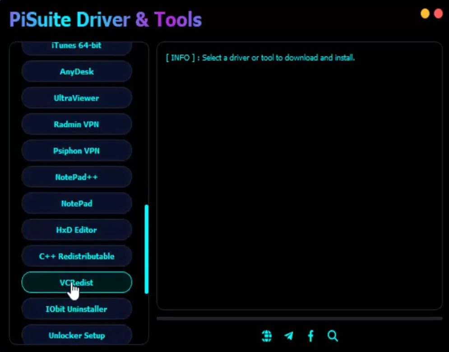Open the Telegram paper plane icon

(289, 336)
